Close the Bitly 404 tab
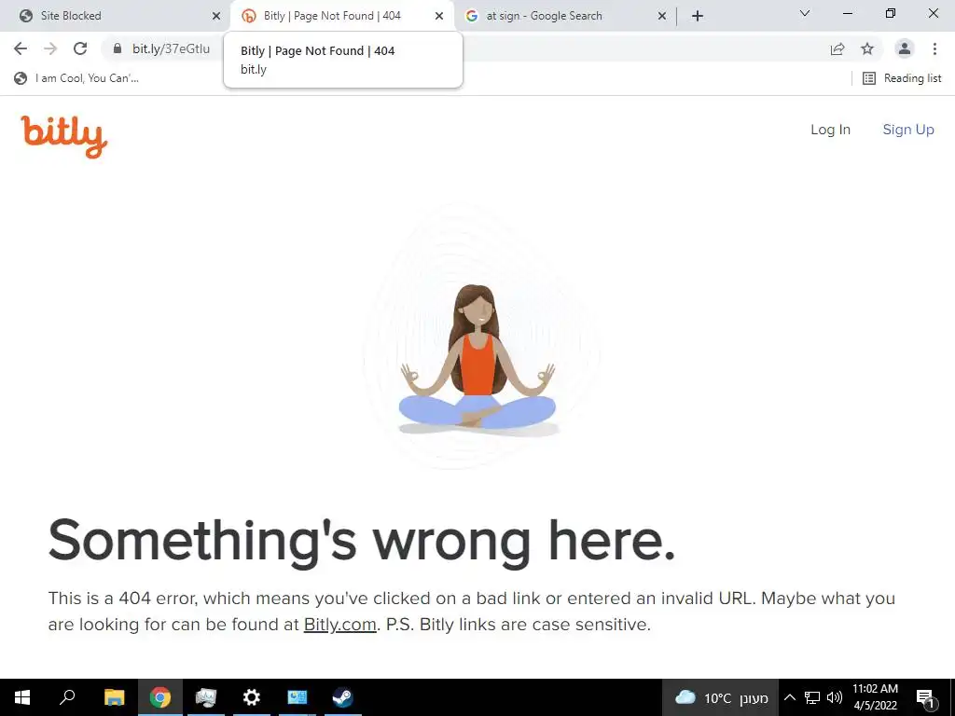The image size is (955, 716). click(x=439, y=17)
